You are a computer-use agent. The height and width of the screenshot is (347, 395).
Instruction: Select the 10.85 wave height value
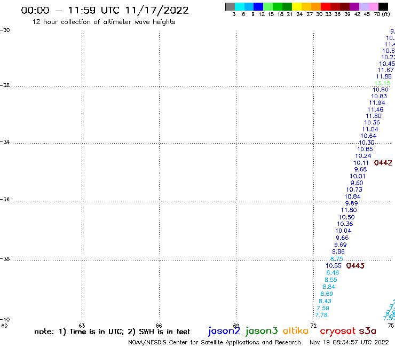[x=365, y=149]
